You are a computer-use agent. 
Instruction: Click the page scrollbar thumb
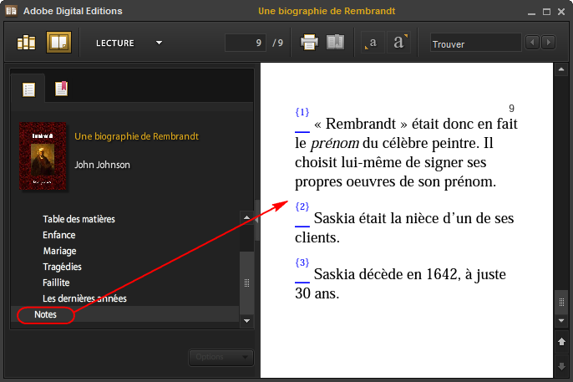point(561,302)
